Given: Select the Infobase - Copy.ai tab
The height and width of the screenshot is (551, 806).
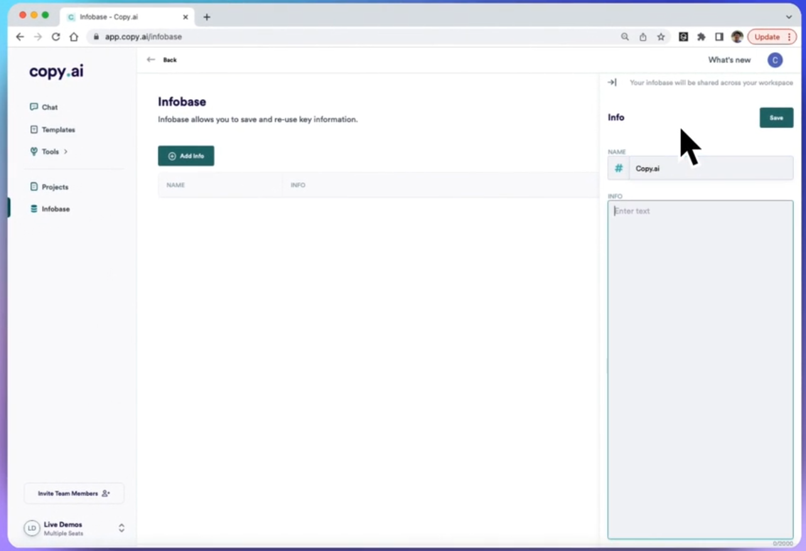Looking at the screenshot, I should [x=127, y=17].
